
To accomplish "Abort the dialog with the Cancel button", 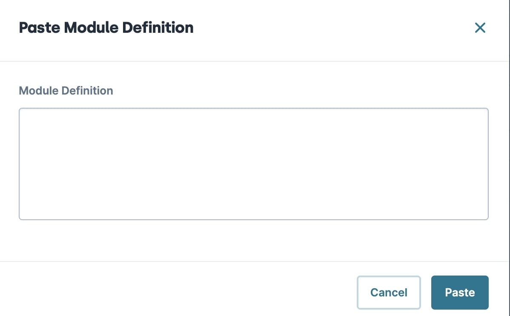I will tap(389, 292).
